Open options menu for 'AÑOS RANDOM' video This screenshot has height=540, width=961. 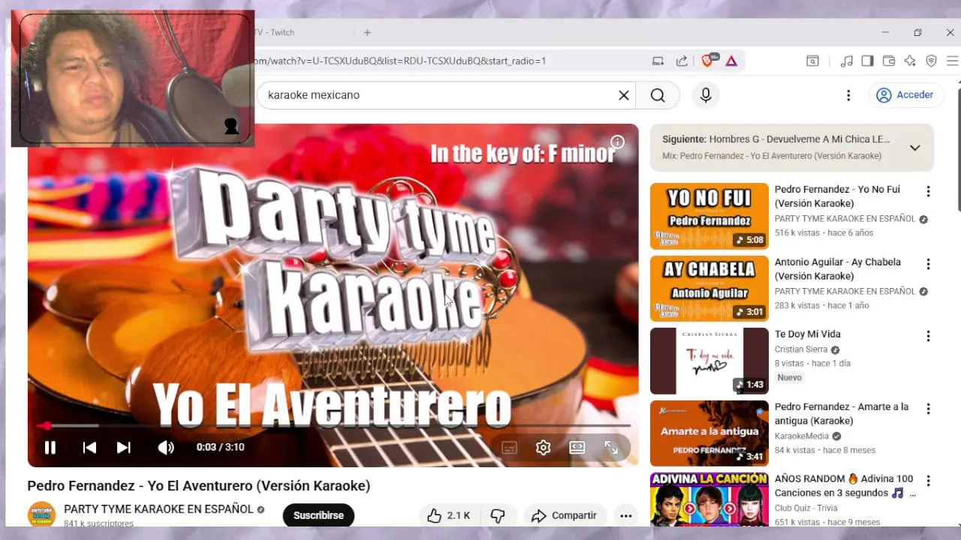(x=928, y=481)
